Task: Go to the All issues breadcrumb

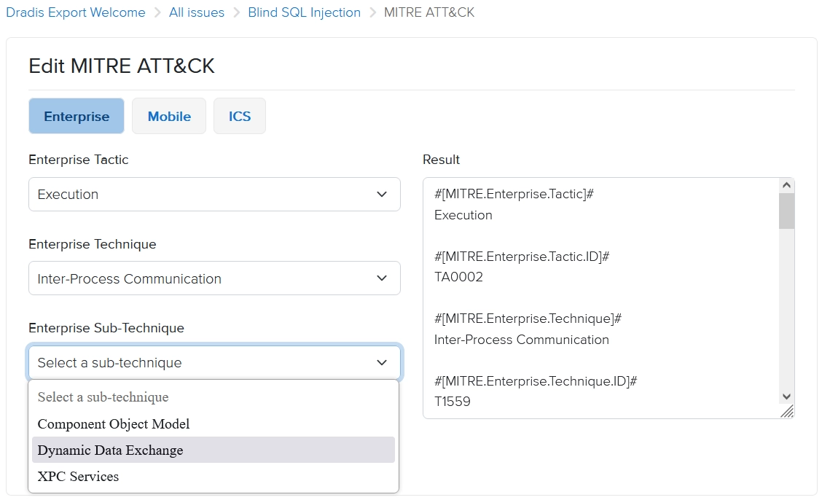Action: (197, 12)
